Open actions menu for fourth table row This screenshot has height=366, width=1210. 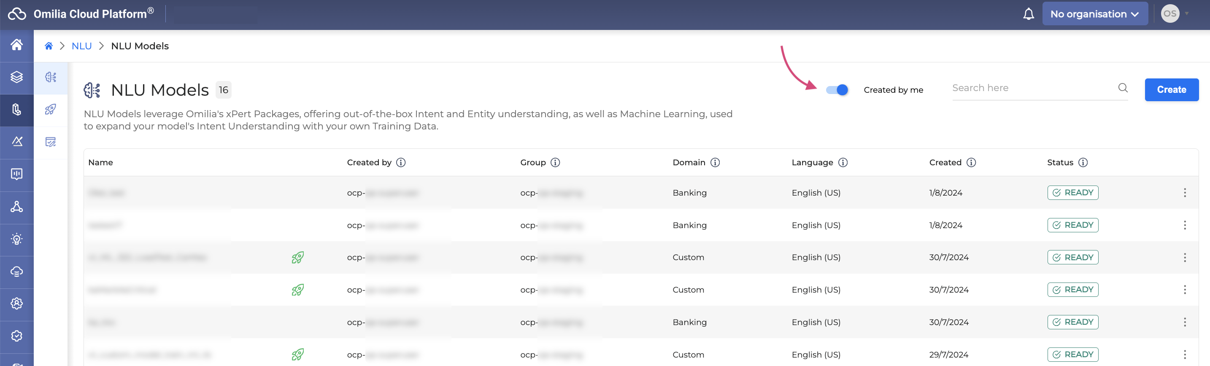tap(1185, 290)
